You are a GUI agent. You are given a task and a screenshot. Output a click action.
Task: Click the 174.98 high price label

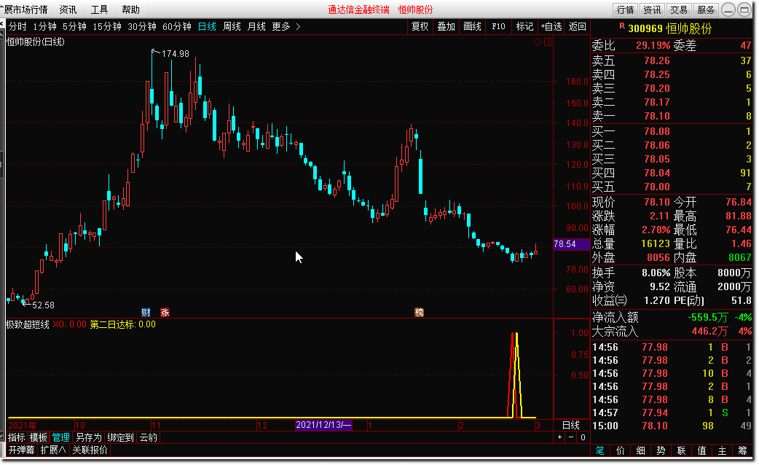176,54
